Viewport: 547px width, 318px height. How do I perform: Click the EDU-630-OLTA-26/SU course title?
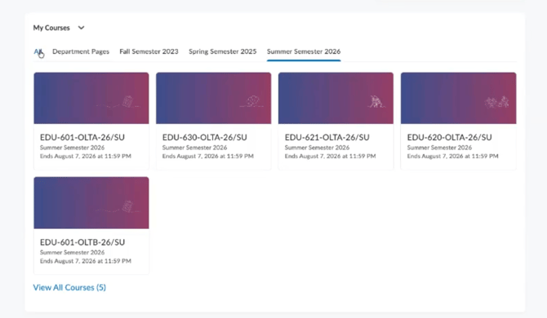tap(204, 137)
